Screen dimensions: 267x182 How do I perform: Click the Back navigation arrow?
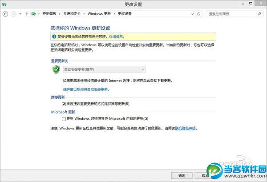click(x=5, y=14)
